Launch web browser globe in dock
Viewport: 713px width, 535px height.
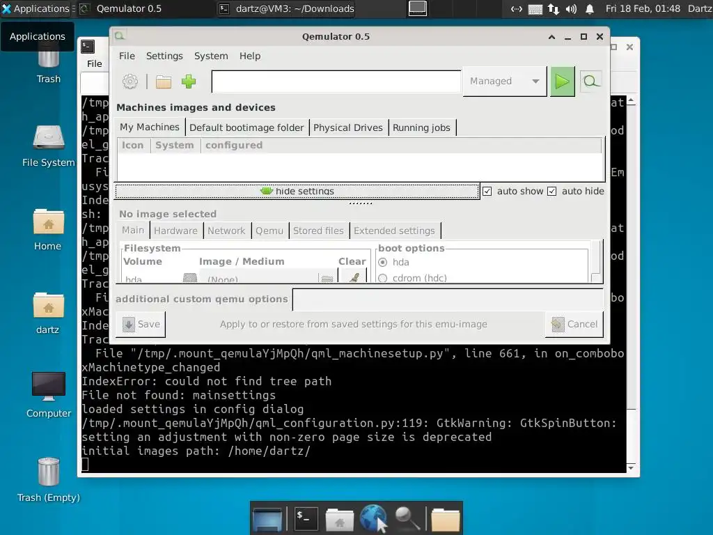click(x=373, y=518)
